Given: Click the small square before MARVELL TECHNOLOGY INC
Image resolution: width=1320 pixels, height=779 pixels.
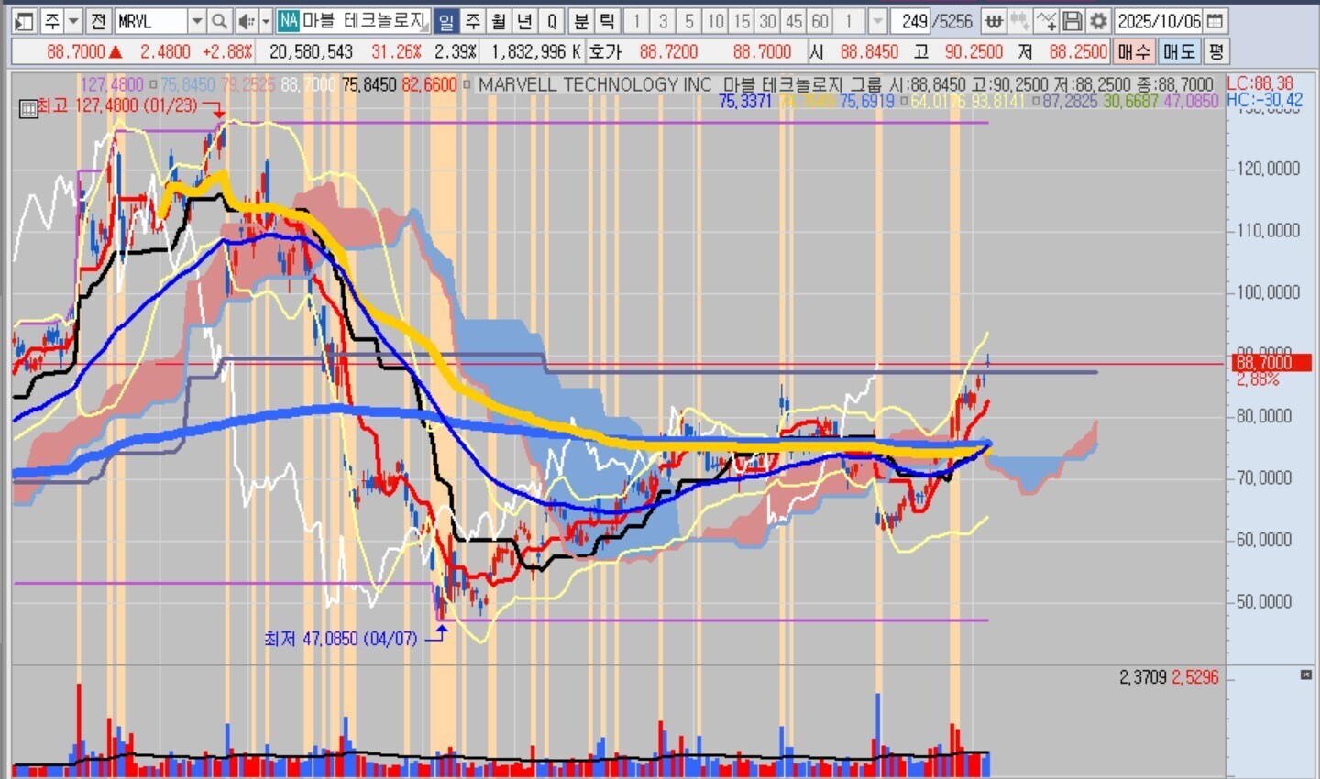Looking at the screenshot, I should point(467,85).
